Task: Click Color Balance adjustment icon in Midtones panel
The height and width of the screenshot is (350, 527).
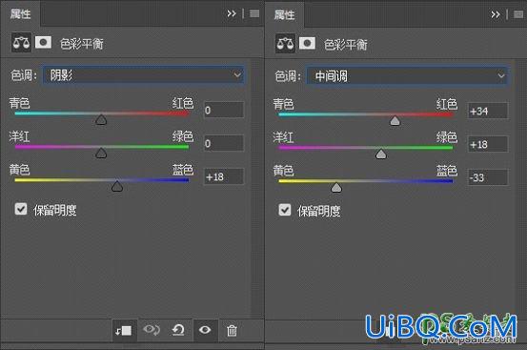Action: point(285,43)
